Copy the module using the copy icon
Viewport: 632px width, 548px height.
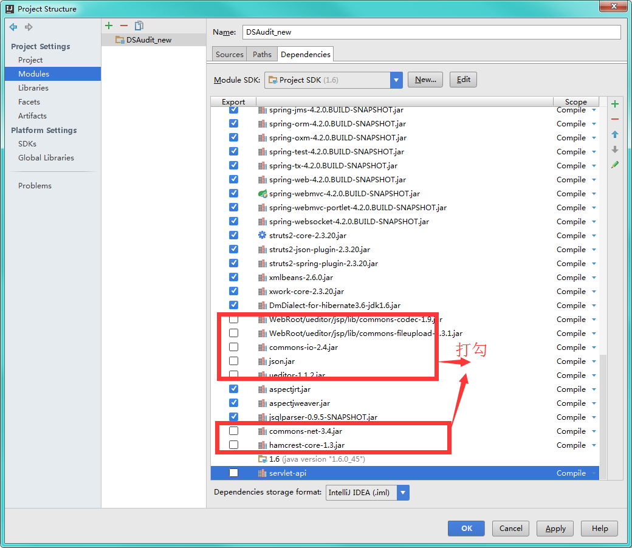pyautogui.click(x=139, y=26)
